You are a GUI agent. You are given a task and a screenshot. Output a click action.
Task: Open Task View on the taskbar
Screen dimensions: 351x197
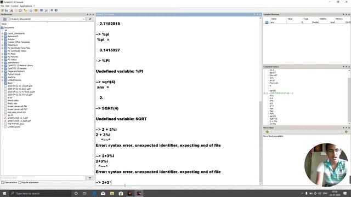pos(85,193)
